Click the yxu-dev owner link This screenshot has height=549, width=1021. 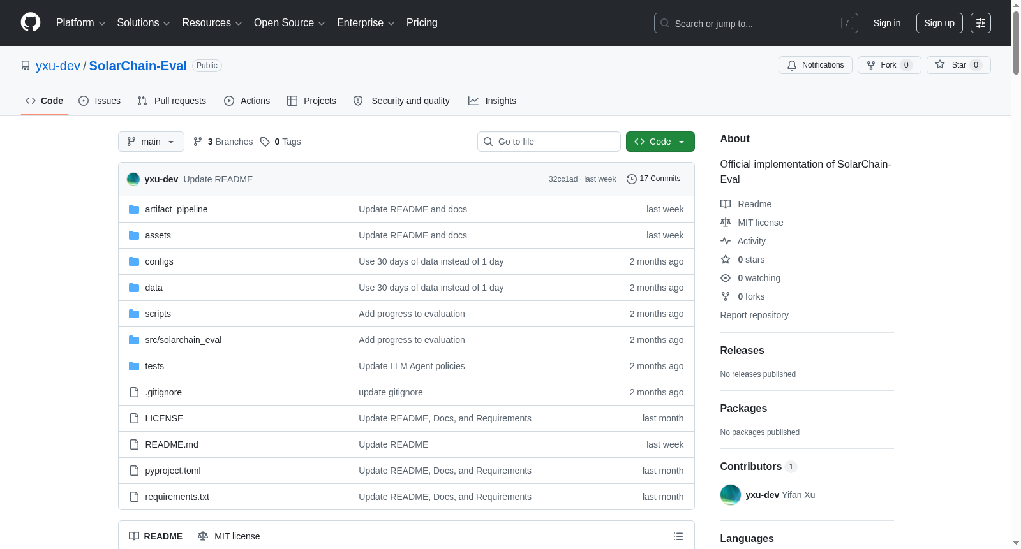[x=58, y=66]
